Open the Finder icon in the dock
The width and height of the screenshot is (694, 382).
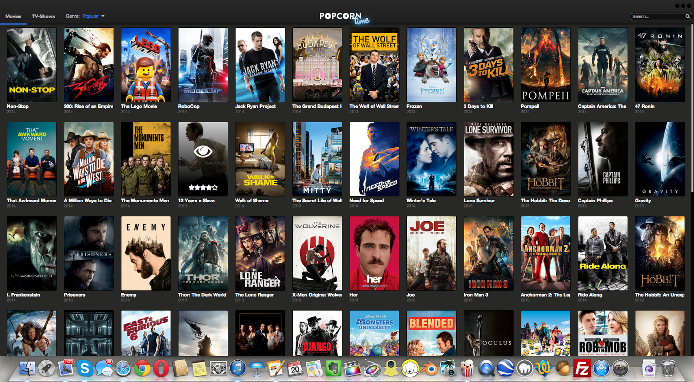point(27,369)
